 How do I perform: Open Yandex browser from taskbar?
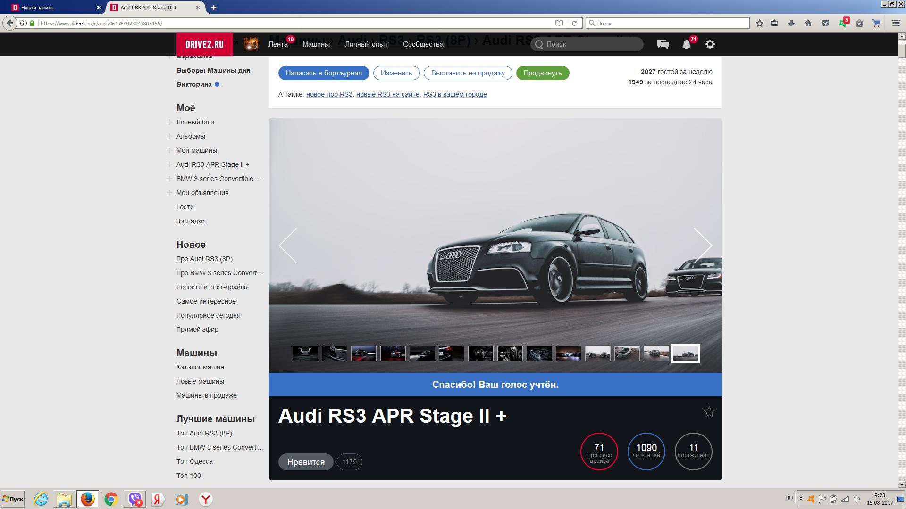coord(205,499)
